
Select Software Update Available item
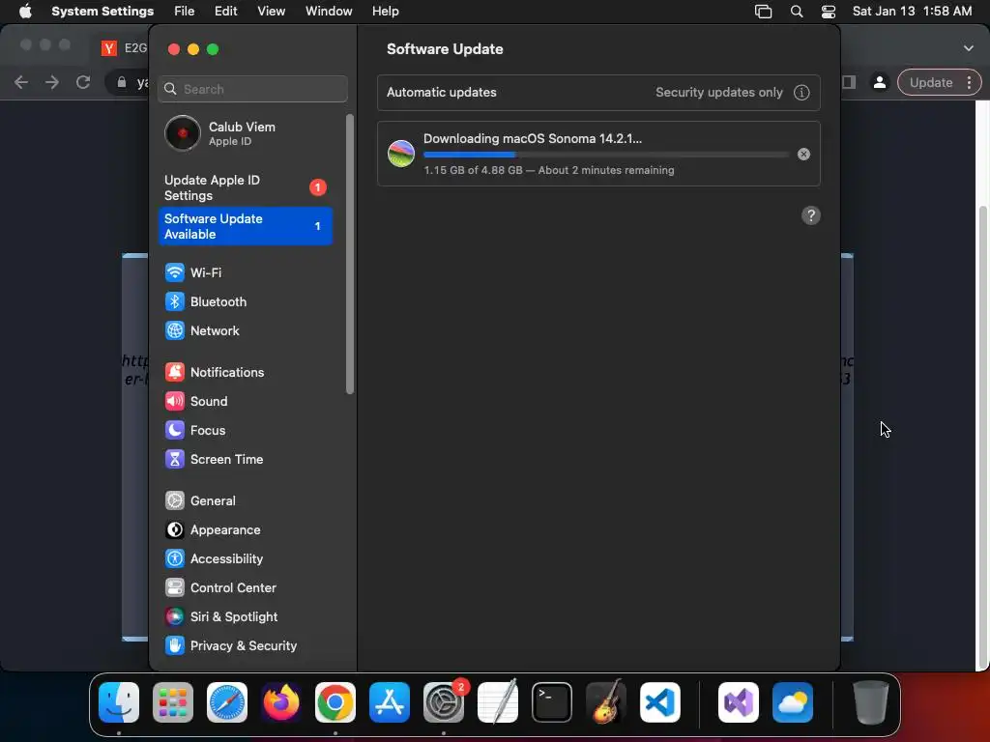(245, 226)
